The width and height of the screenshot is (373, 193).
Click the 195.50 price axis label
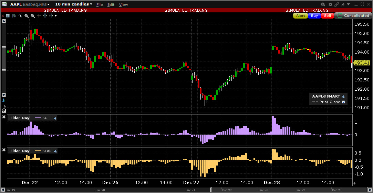click(362, 24)
